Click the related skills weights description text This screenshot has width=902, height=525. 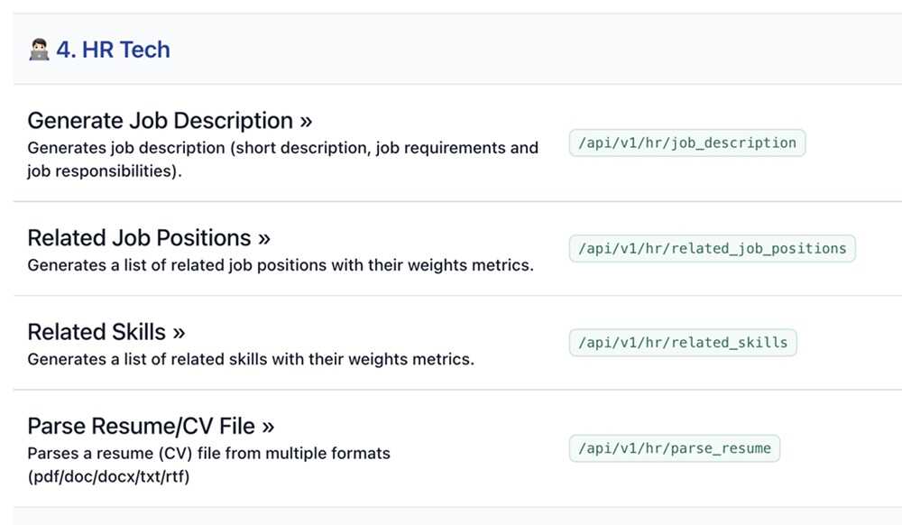(x=250, y=360)
